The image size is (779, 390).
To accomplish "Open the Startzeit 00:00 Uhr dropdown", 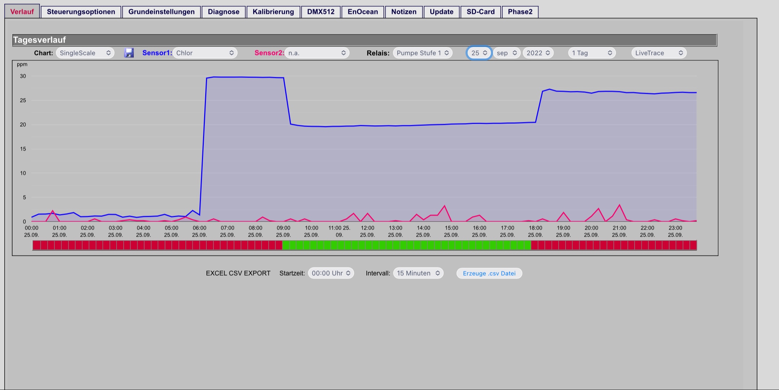I will (x=331, y=273).
